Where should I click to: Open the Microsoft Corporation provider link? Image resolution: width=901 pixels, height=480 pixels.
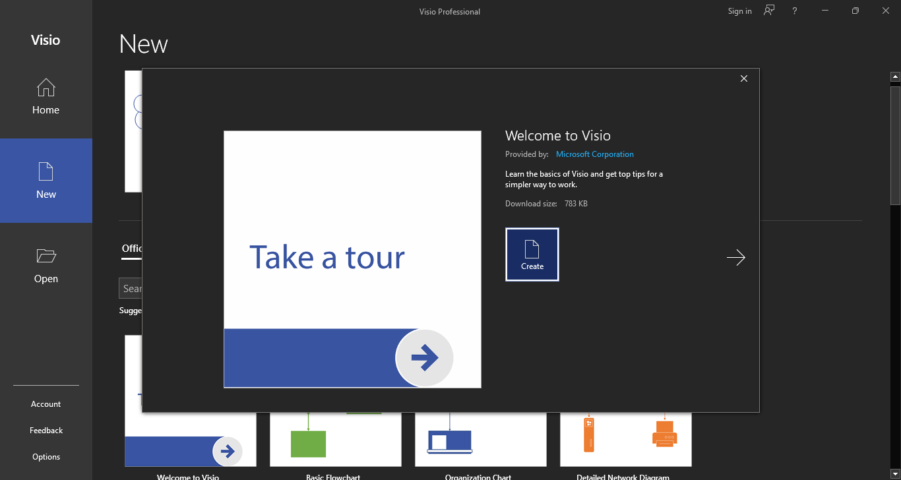[x=594, y=154]
